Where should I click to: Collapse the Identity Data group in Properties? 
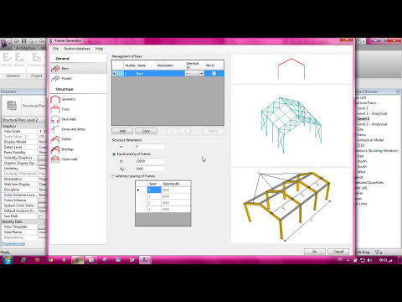click(23, 221)
